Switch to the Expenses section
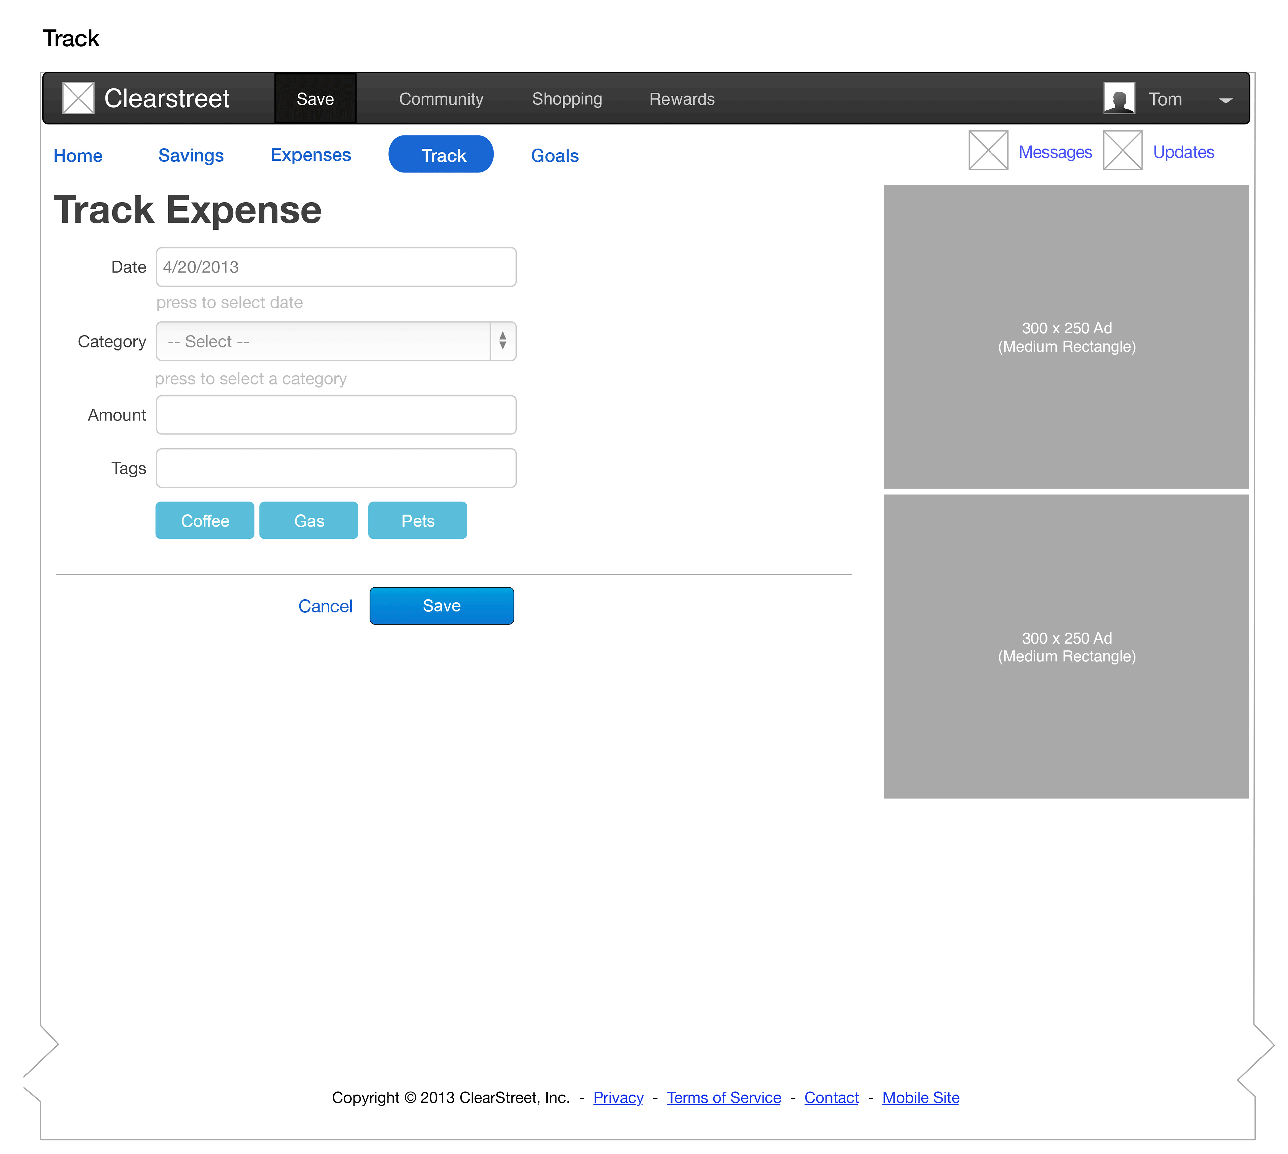This screenshot has height=1154, width=1288. [x=310, y=155]
